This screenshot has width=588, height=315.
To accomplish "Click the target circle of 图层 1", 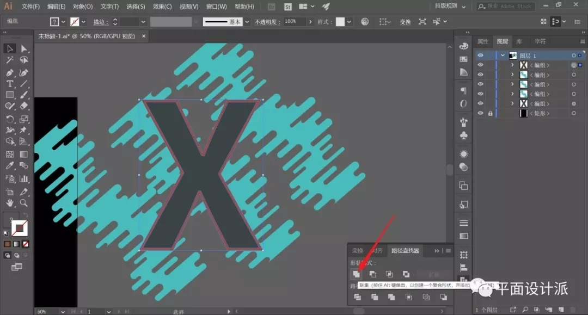I will (574, 55).
